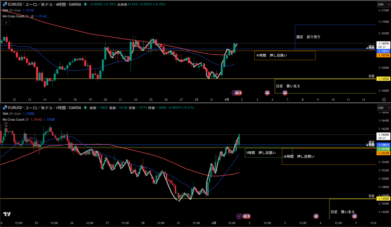The height and width of the screenshot is (227, 391).
Task: Toggle the hidden-eye icon beside MA Cross Count in upper chart
Action: (32, 16)
